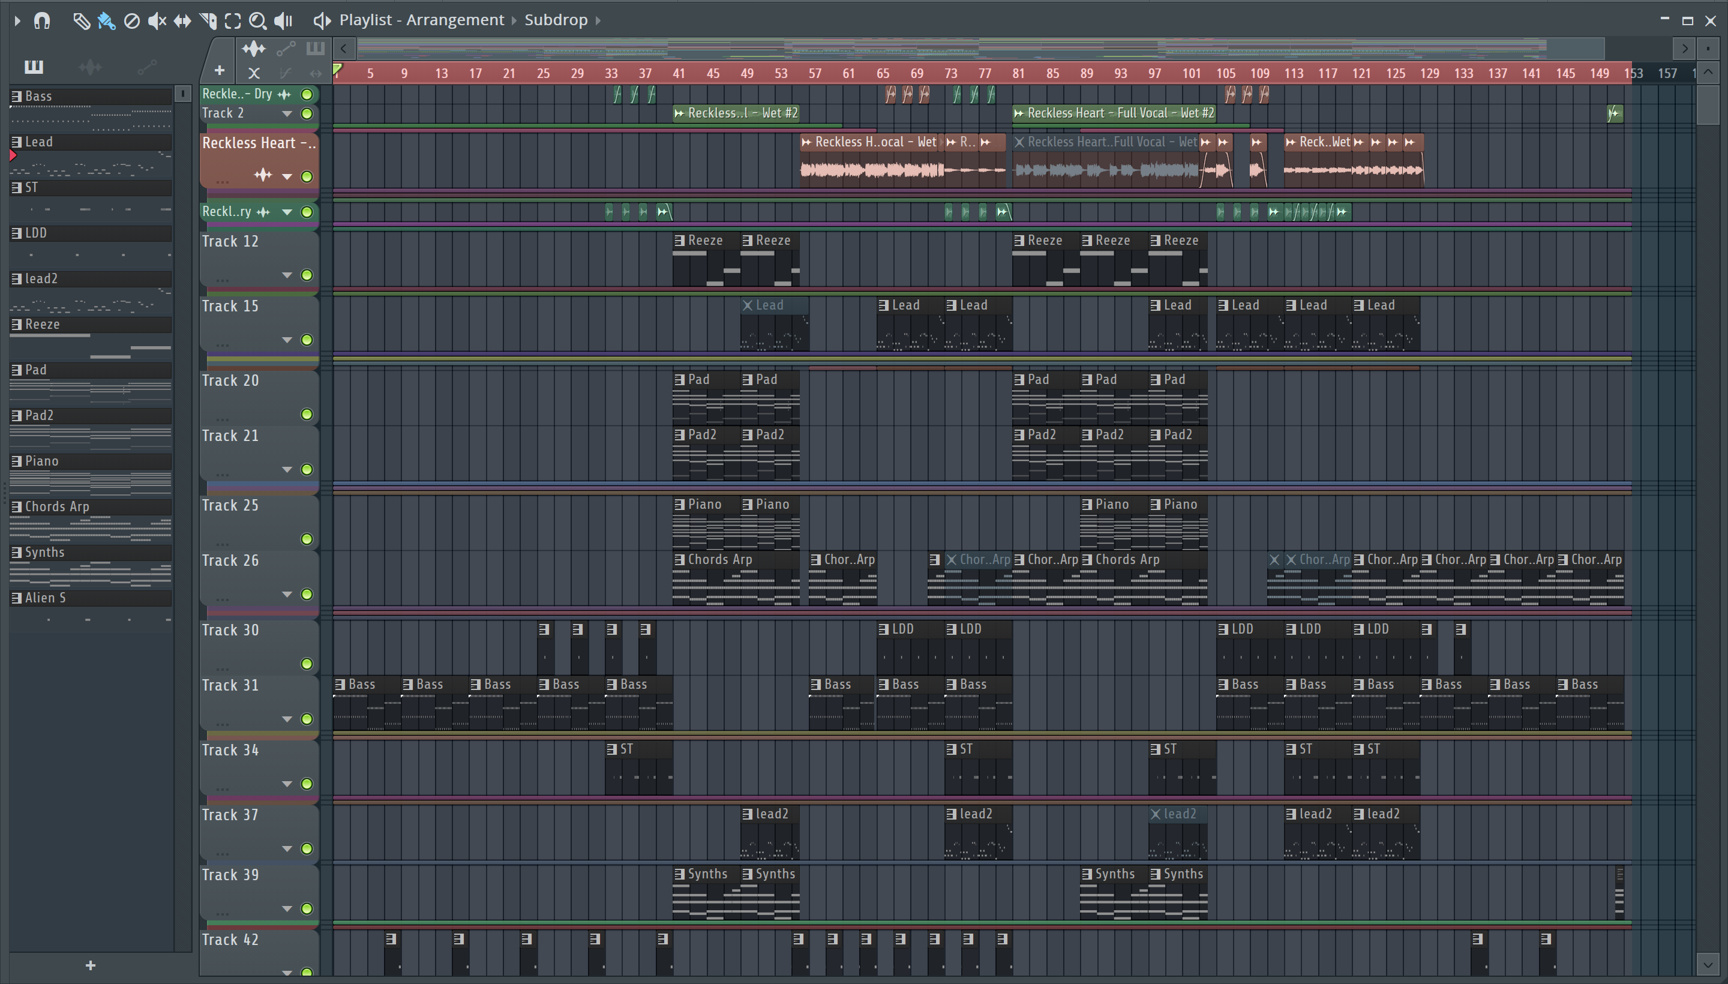Click the waveform icon on the Reckle.. - Dry track
1728x984 pixels.
click(x=284, y=95)
